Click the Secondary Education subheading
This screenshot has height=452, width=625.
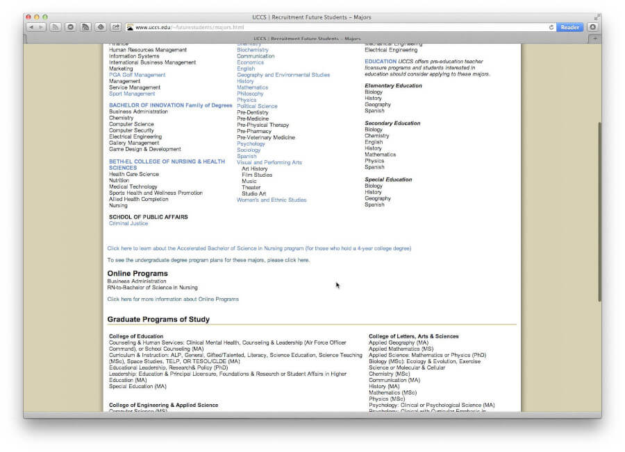pos(392,123)
